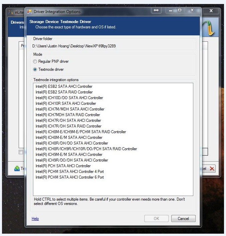
Task: Minimize the Driver Integration Options dialog
Action: [171, 10]
